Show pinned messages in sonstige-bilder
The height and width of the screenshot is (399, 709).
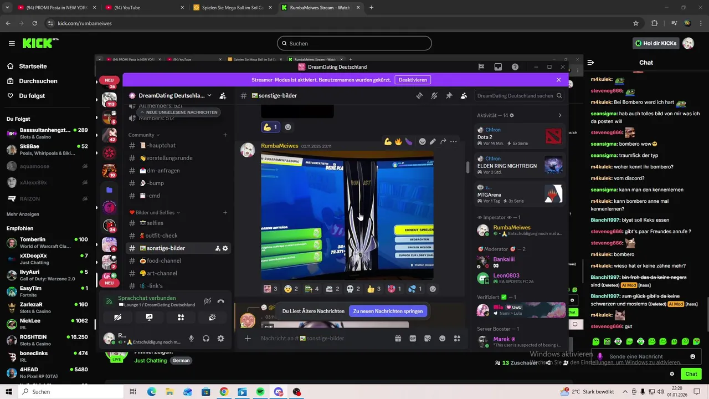pyautogui.click(x=449, y=96)
